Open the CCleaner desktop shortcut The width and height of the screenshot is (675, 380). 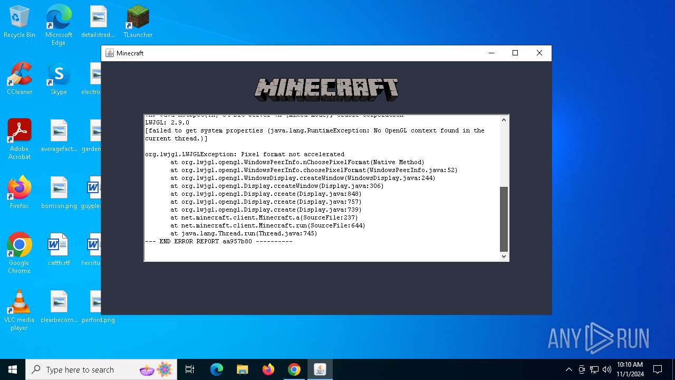[20, 79]
